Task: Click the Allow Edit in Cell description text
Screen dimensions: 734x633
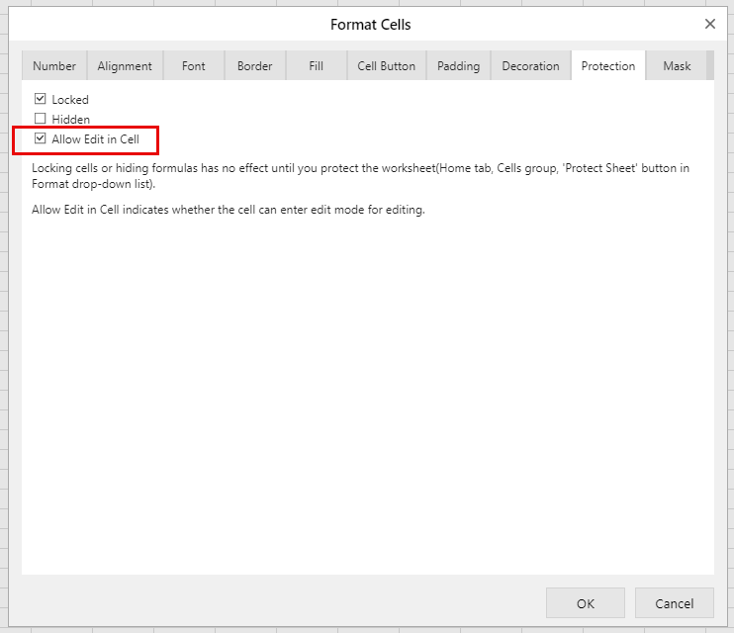Action: coord(228,210)
